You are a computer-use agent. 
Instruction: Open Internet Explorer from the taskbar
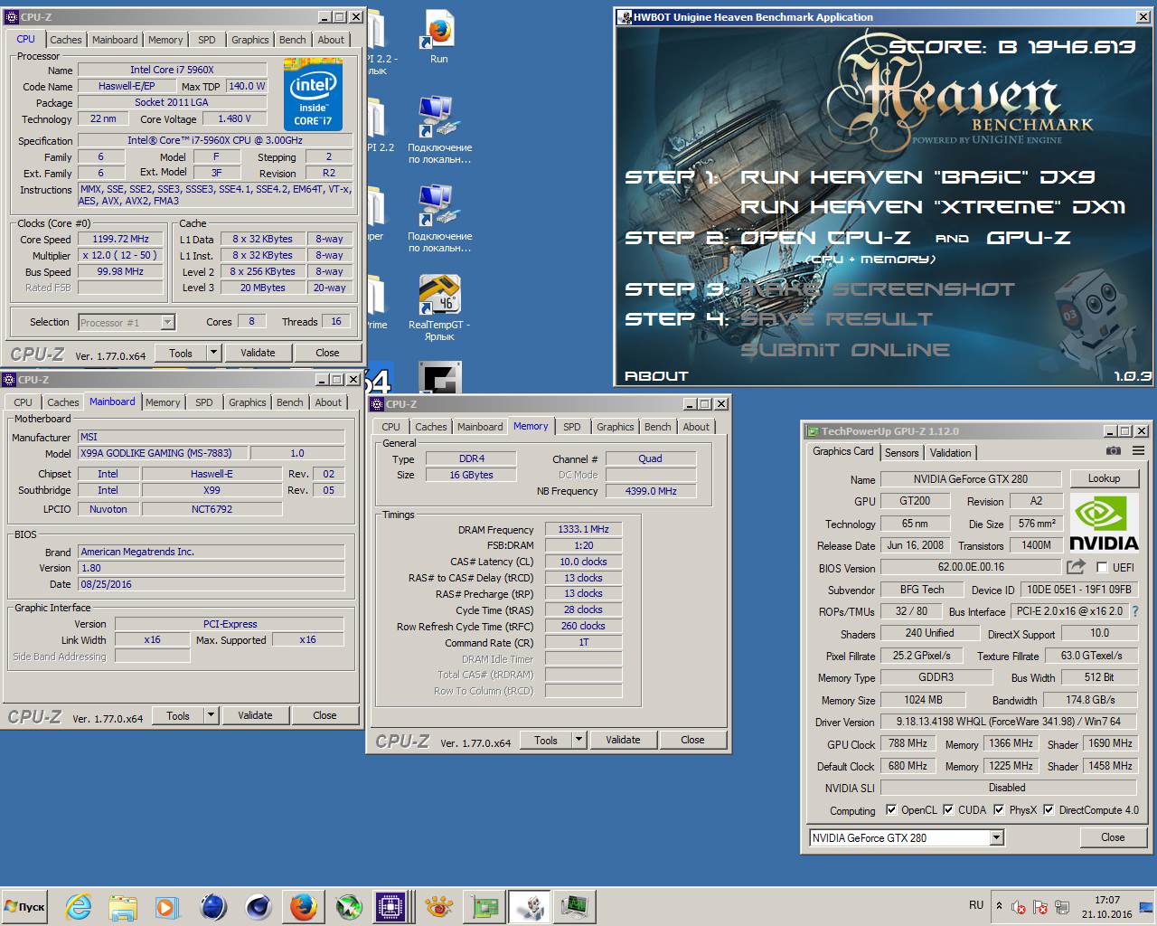(x=79, y=906)
